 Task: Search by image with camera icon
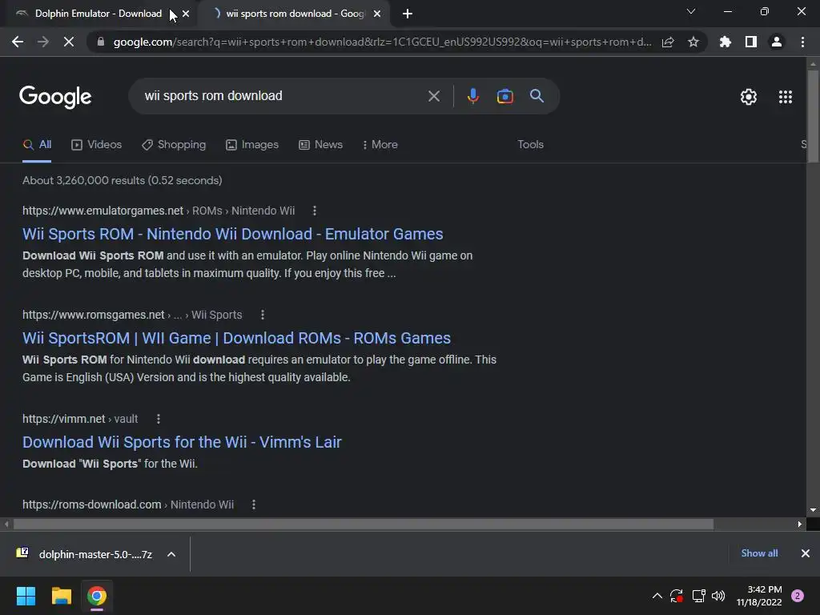coord(504,96)
